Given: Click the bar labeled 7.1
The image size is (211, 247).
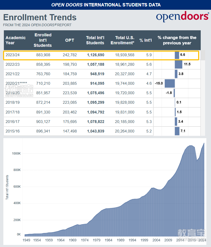Looking at the screenshot, I should (177, 131).
